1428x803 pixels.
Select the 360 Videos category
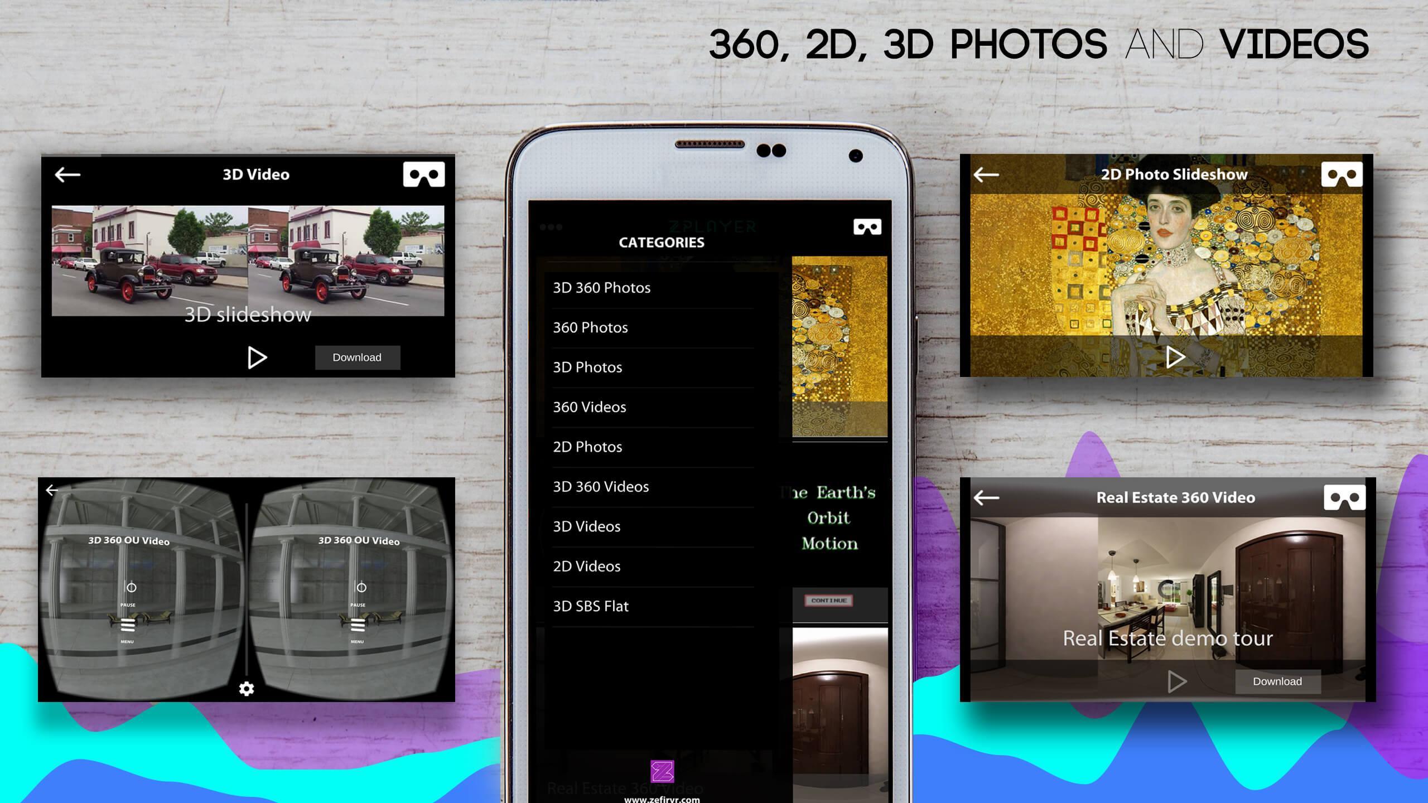click(588, 406)
